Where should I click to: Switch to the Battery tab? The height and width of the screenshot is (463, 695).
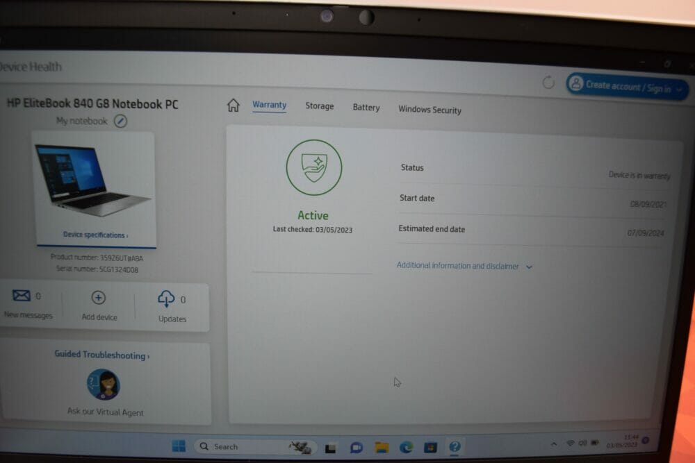366,108
